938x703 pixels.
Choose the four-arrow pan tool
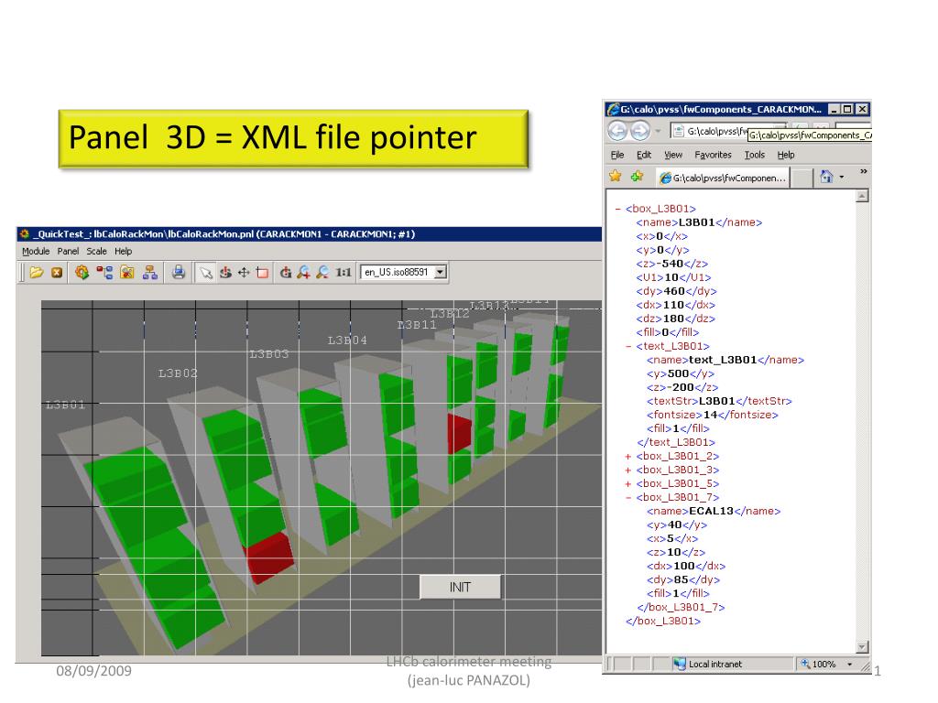click(244, 273)
